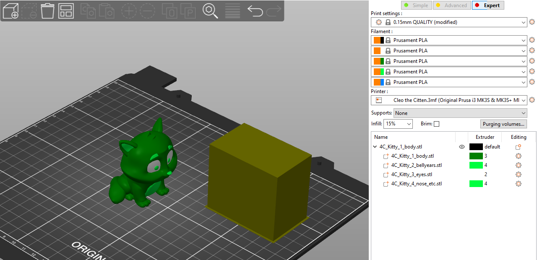
Task: Click editing gear for 4C_Kitty_3_eyes.stl
Action: [519, 174]
